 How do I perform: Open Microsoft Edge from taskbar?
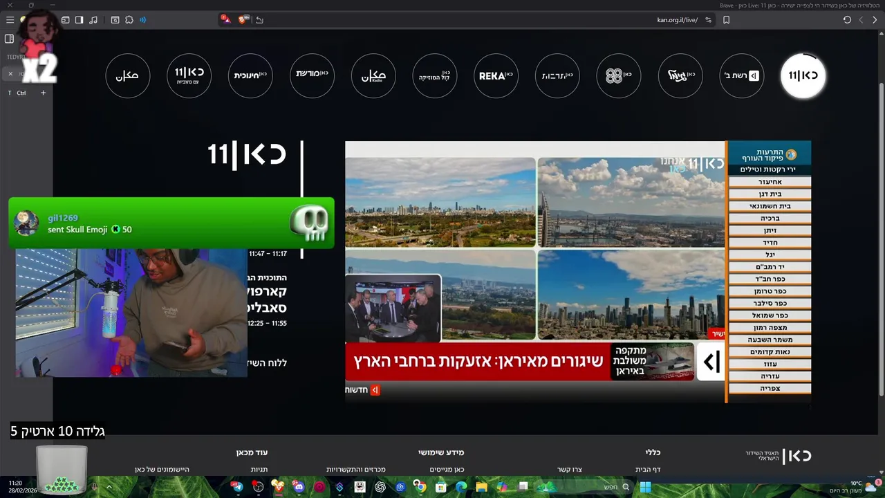(x=461, y=487)
